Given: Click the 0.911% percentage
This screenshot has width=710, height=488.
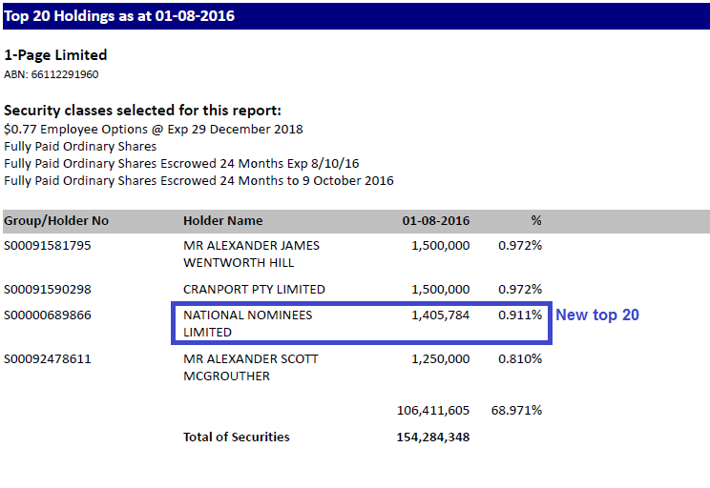Looking at the screenshot, I should pyautogui.click(x=520, y=315).
